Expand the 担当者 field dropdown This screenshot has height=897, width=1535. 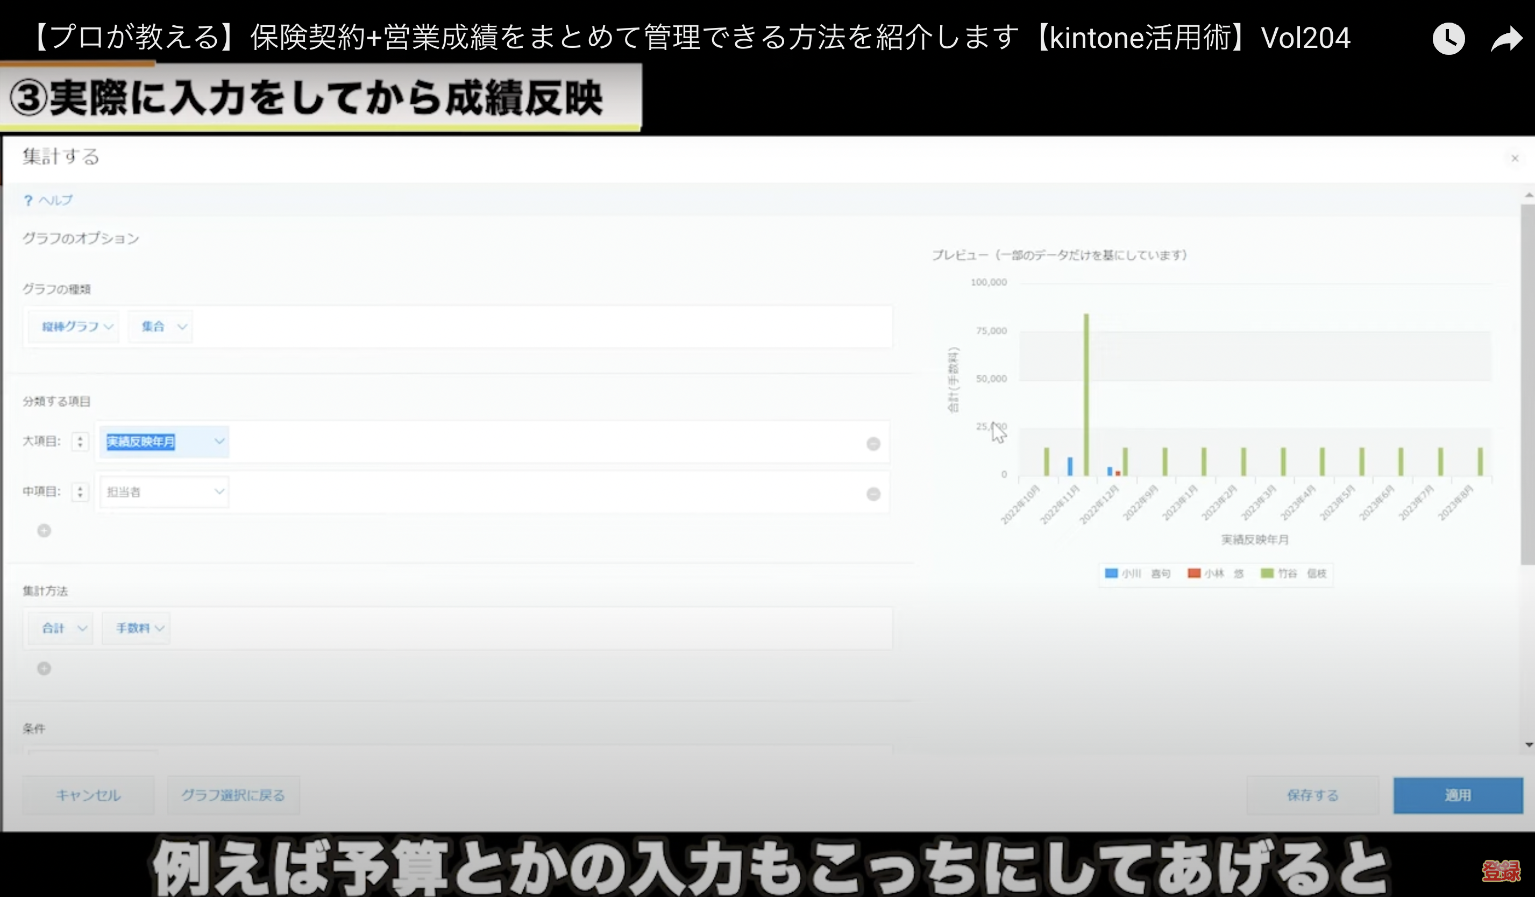(165, 492)
